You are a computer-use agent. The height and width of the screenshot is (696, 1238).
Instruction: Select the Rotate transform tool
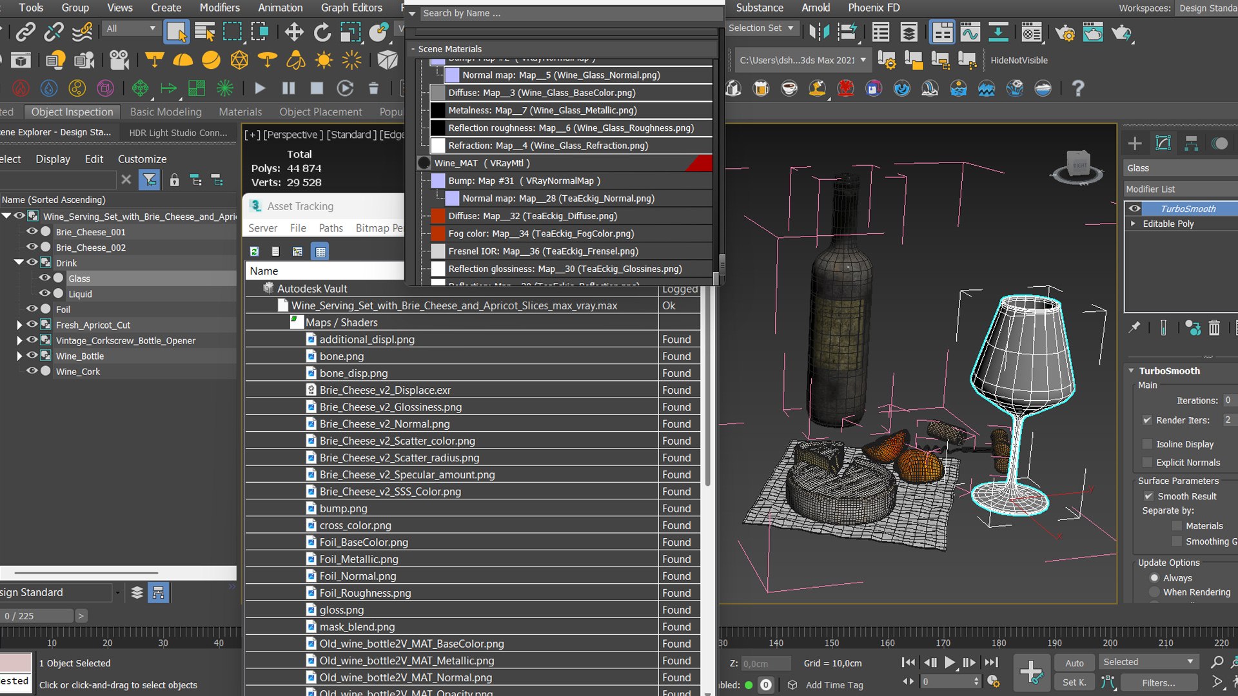point(322,32)
